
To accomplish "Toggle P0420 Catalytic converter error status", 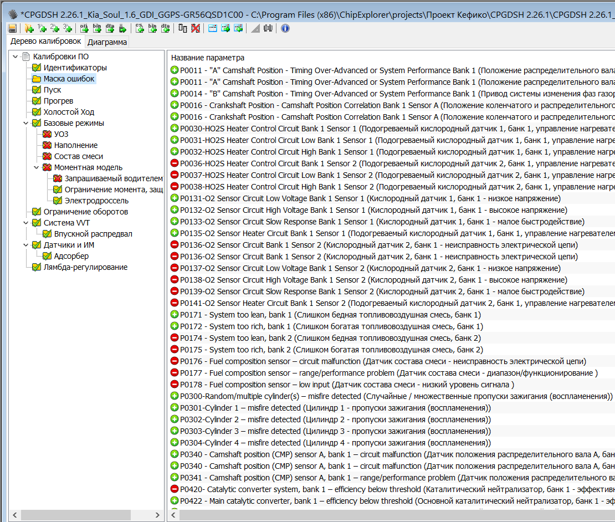I will pyautogui.click(x=175, y=489).
